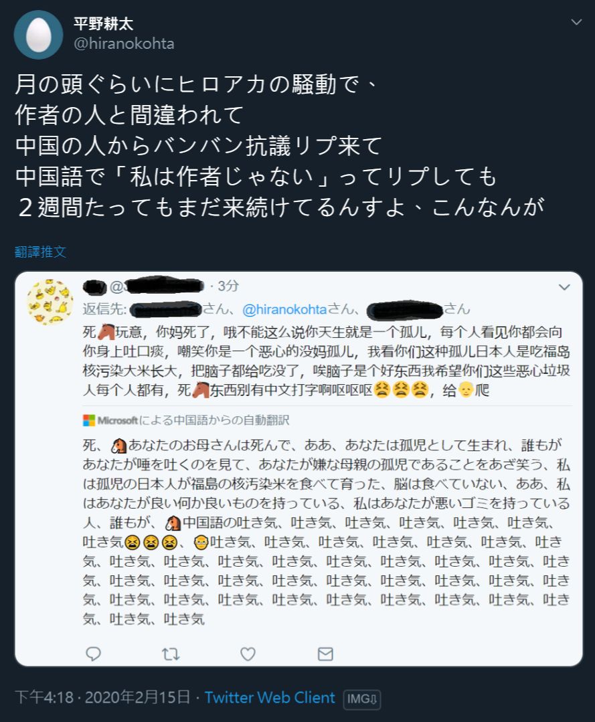Click the egg-shaped profile avatar of 平野耕太

(x=38, y=34)
